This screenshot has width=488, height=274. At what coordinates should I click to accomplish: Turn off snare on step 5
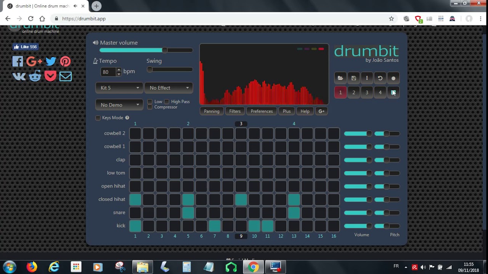coord(188,213)
